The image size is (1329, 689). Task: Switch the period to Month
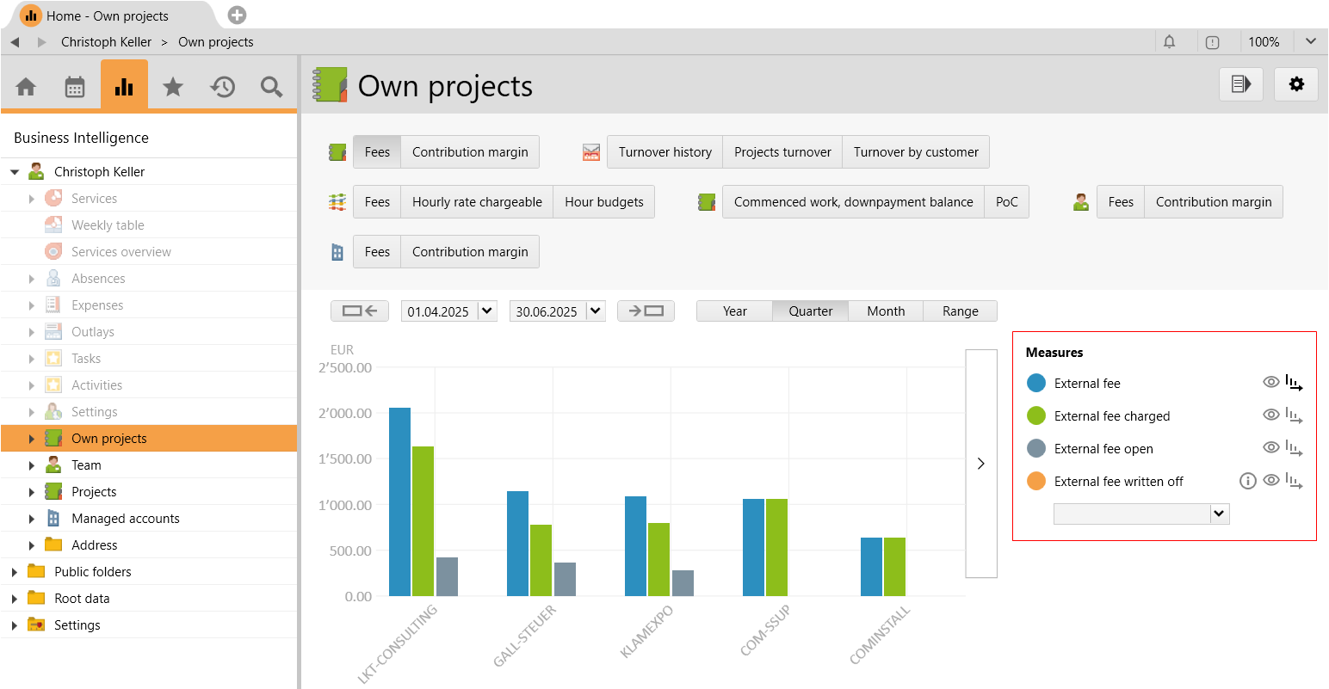pyautogui.click(x=886, y=311)
